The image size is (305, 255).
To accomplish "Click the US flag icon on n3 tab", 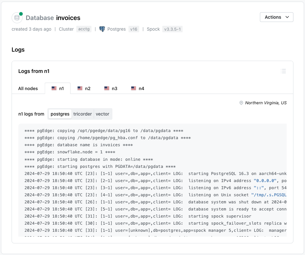I will 107,88.
